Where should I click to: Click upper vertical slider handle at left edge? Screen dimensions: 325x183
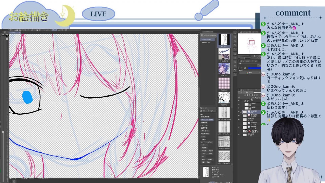7,38
